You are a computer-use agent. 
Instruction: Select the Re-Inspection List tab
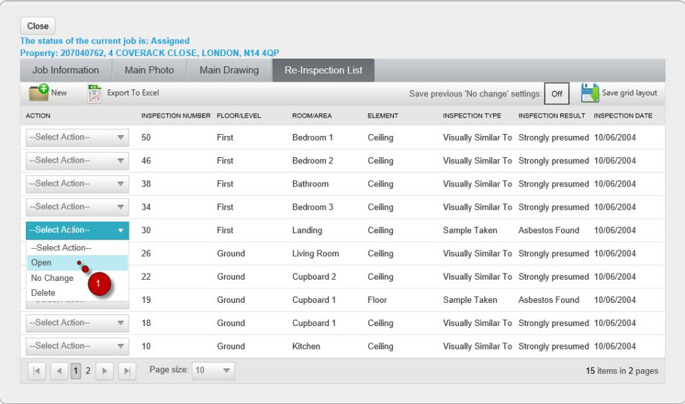tap(323, 70)
